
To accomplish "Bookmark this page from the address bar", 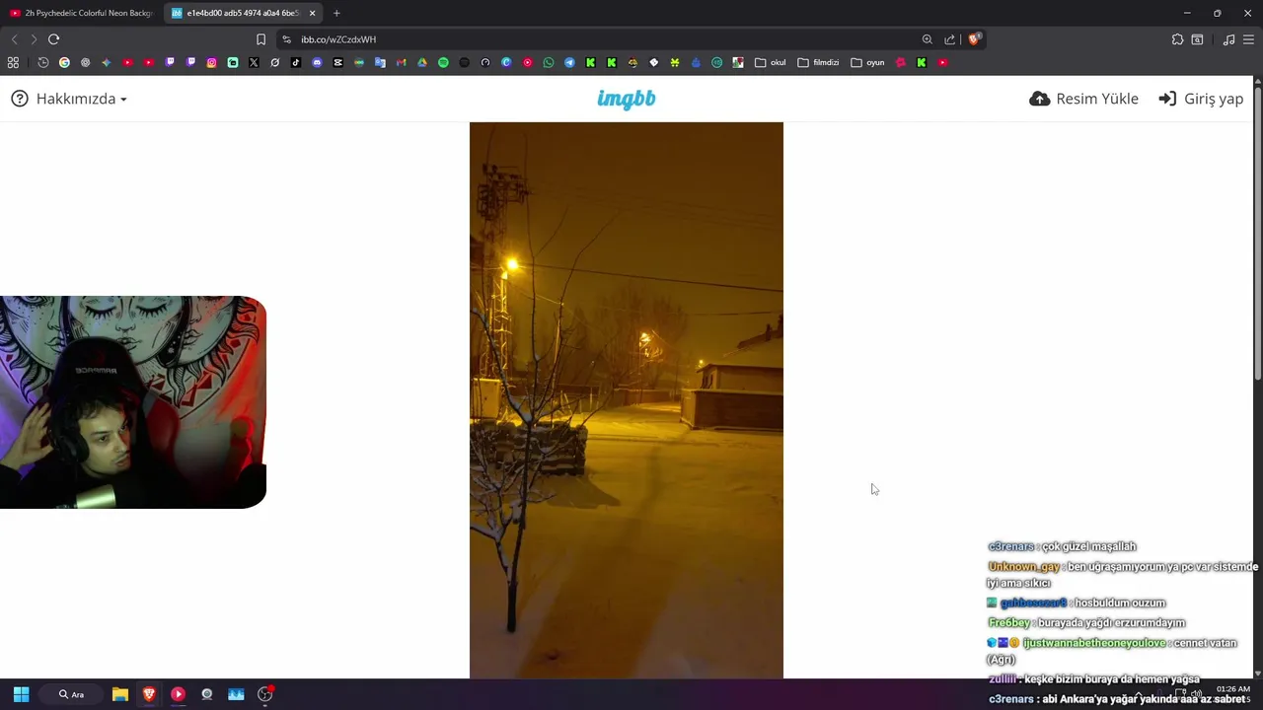I will (260, 39).
